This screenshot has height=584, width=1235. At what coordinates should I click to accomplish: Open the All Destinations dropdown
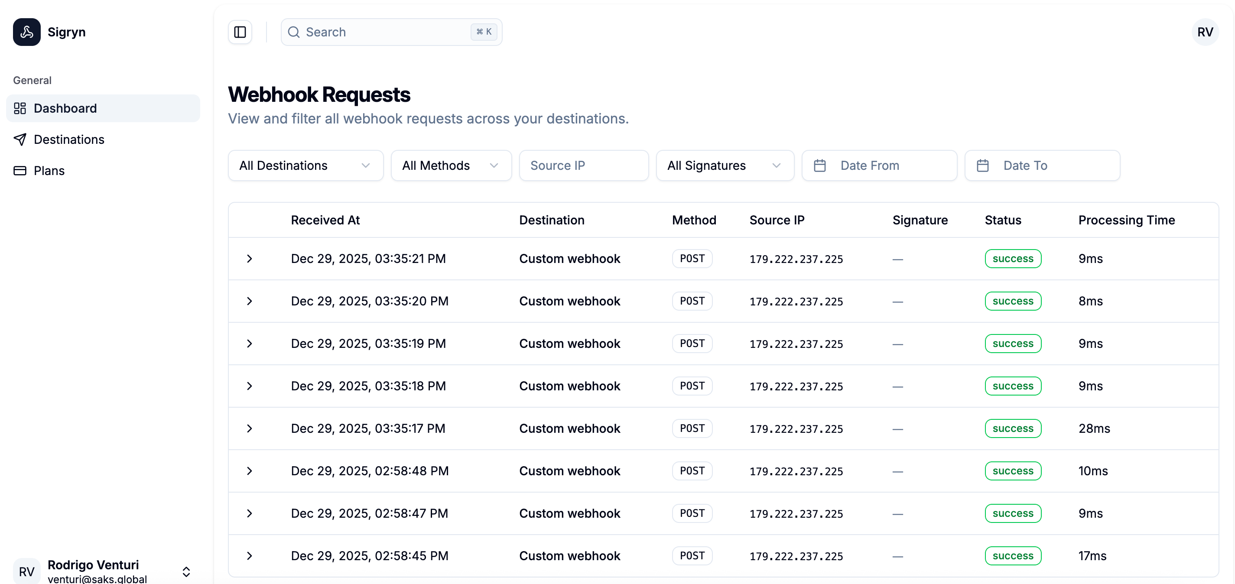click(305, 165)
